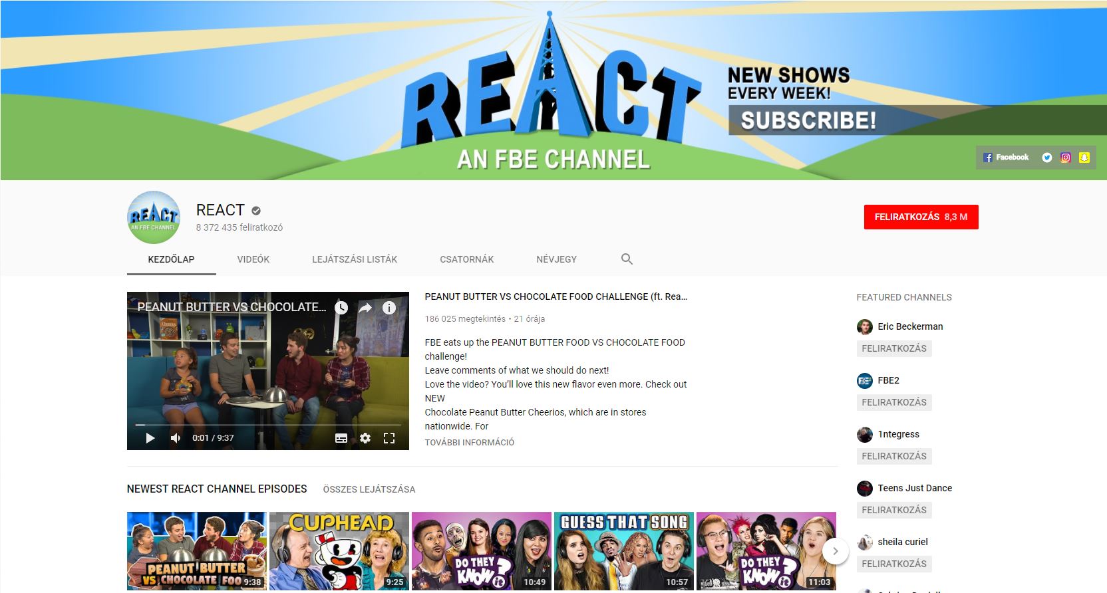Open the Do They Know It 10:49 thumbnail
1107x593 pixels.
click(482, 551)
